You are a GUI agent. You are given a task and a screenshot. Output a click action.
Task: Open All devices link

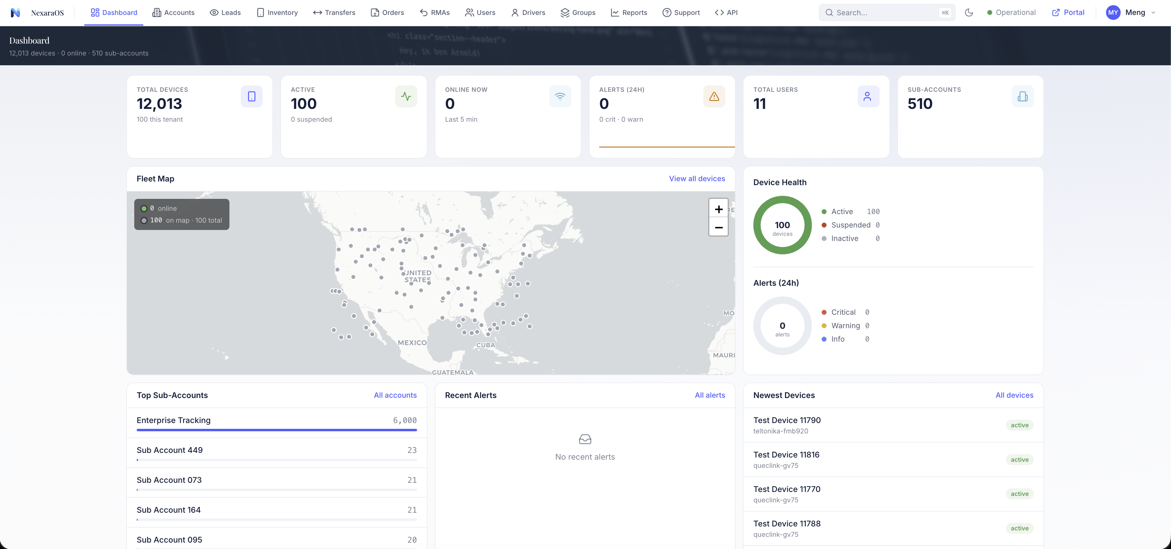(1014, 395)
